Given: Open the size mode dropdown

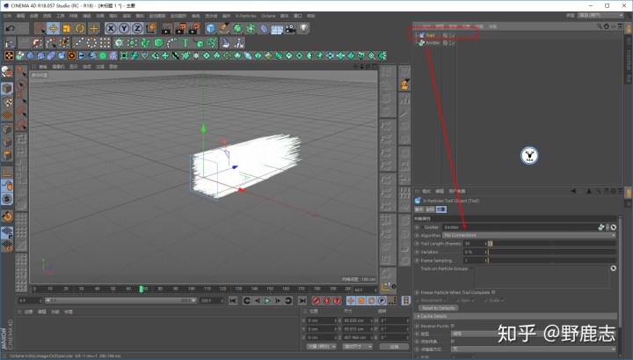Looking at the screenshot, I should pos(358,346).
